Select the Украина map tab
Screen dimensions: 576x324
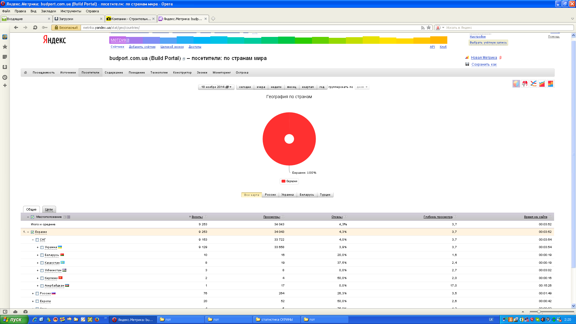[x=287, y=195]
